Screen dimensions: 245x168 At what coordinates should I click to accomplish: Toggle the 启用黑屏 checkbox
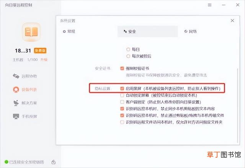(x=122, y=88)
